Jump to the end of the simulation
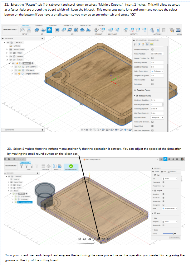The height and width of the screenshot is (265, 191). point(109,239)
